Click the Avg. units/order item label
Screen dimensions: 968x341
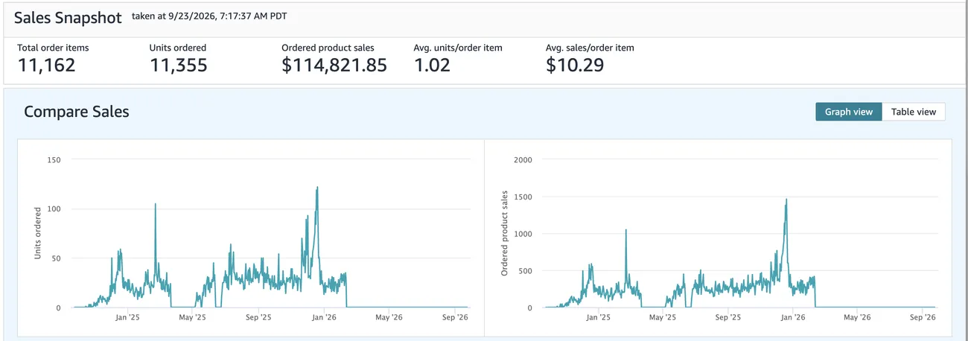pos(458,48)
